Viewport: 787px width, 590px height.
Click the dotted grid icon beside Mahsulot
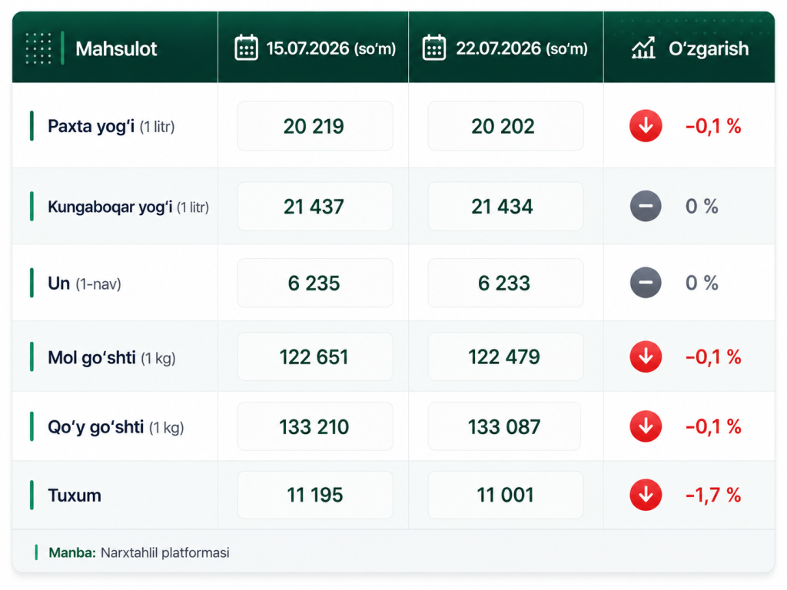pos(38,48)
